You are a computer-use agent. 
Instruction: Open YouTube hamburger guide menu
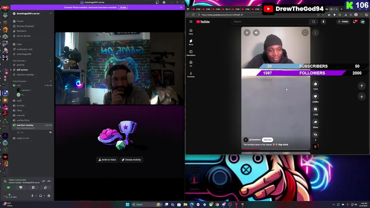(191, 22)
